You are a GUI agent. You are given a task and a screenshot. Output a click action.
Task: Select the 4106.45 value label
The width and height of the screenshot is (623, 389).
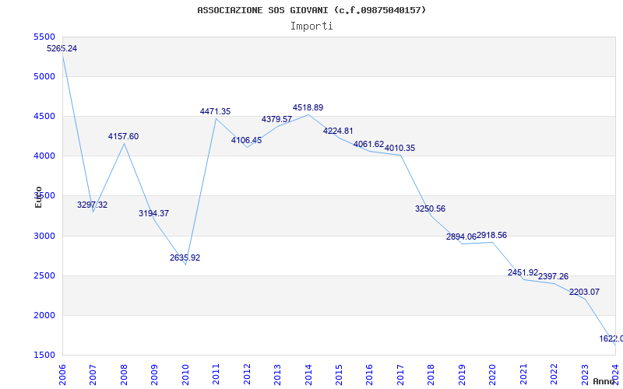(x=246, y=140)
